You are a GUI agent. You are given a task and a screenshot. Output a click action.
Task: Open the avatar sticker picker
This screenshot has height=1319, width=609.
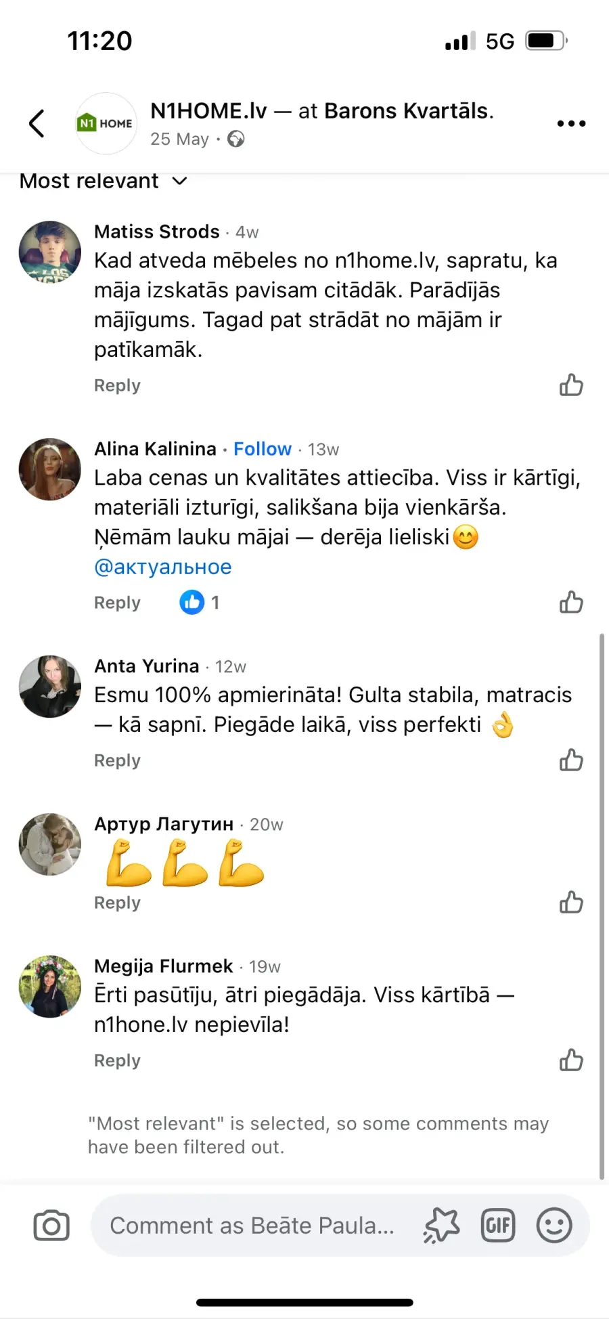pyautogui.click(x=441, y=1226)
